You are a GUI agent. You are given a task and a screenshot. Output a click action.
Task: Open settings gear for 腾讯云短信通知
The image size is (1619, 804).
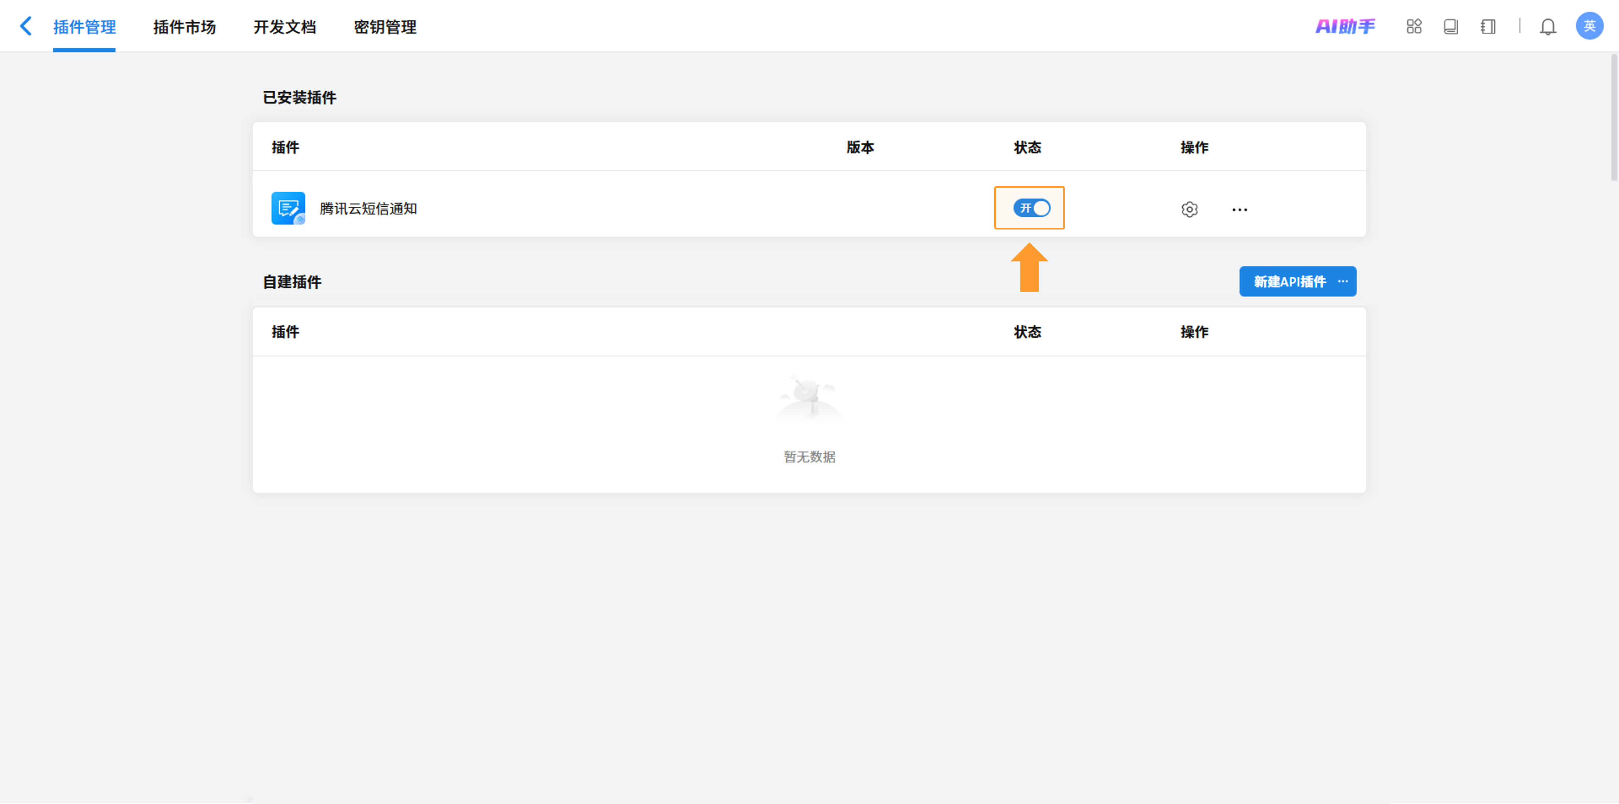pos(1189,209)
